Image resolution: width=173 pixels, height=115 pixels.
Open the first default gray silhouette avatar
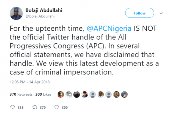coord(93,94)
